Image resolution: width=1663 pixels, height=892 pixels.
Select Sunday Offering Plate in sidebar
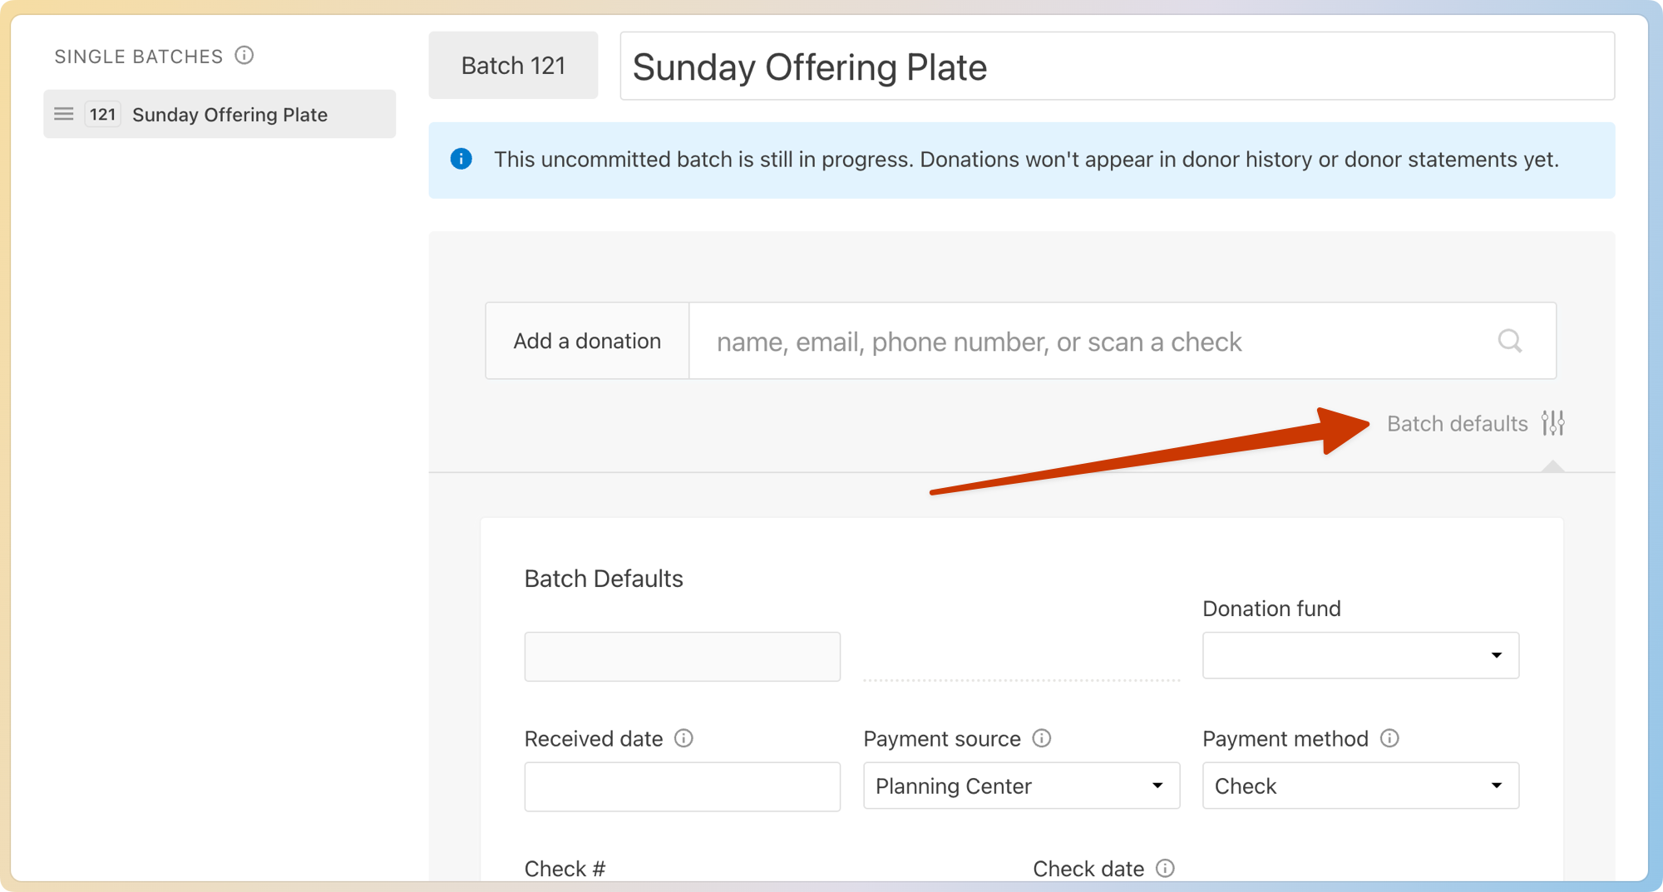[229, 115]
